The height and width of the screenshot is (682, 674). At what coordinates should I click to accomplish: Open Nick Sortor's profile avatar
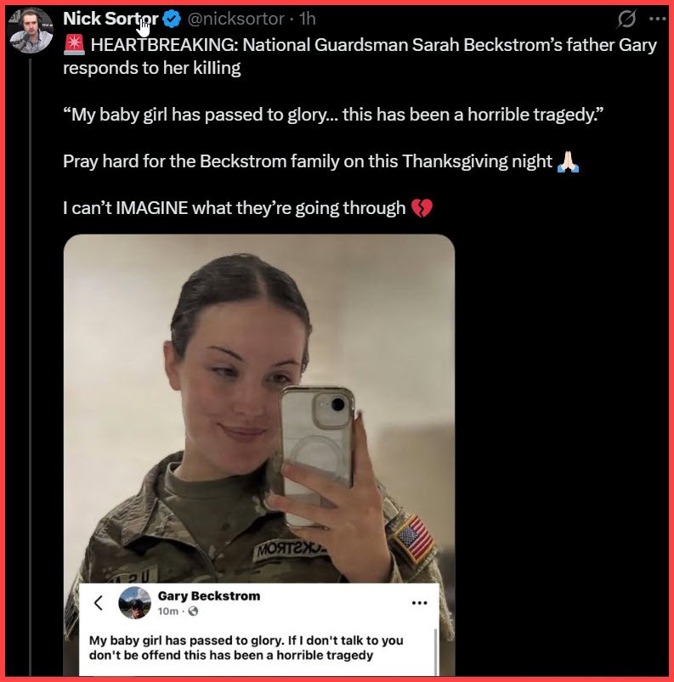(31, 31)
